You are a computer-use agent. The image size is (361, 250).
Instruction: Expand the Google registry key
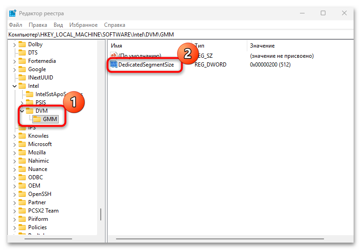pos(14,69)
